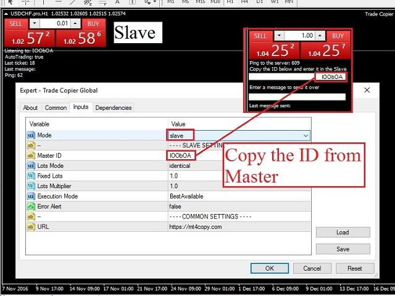395x296 pixels.
Task: Click the Error Alert value false
Action: click(x=175, y=207)
